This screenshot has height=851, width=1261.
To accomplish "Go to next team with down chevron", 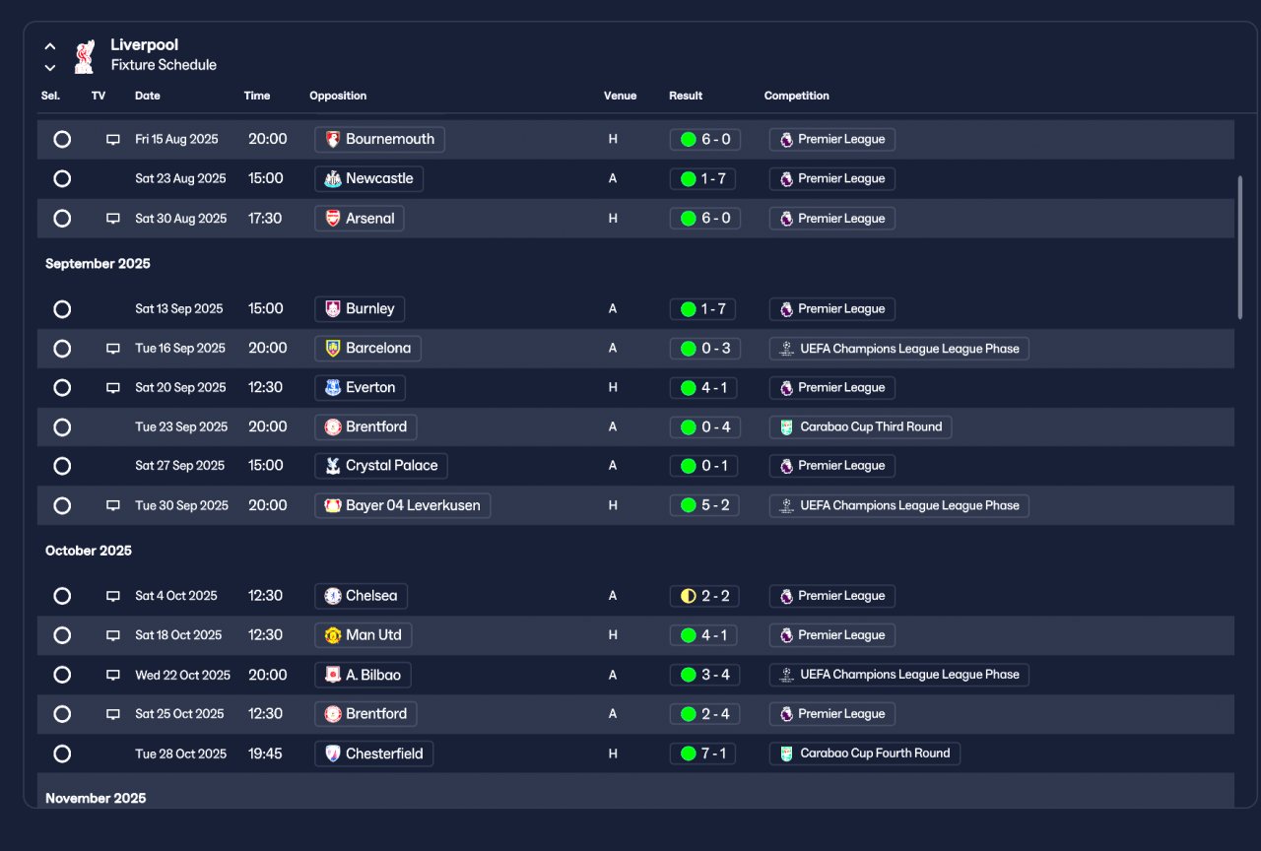I will [x=50, y=68].
